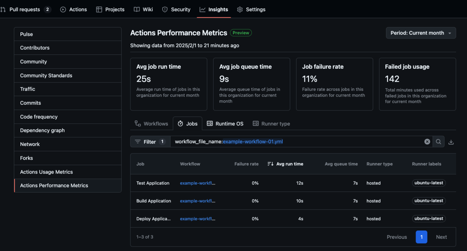Select Forks in the sidebar
467x251 pixels.
pyautogui.click(x=68, y=158)
